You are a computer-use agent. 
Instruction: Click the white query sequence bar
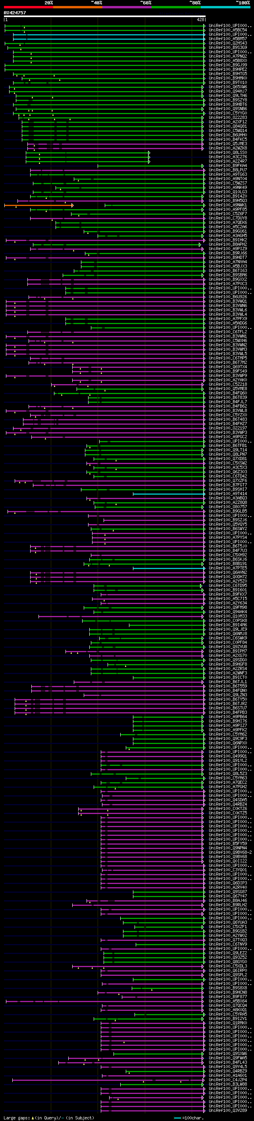click(x=105, y=17)
